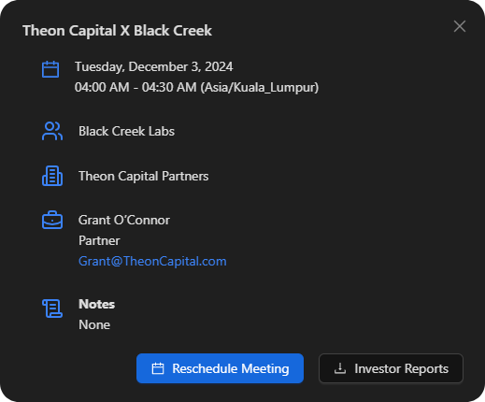485x402 pixels.
Task: Click the name "Grant O'Connor"
Action: click(x=124, y=220)
